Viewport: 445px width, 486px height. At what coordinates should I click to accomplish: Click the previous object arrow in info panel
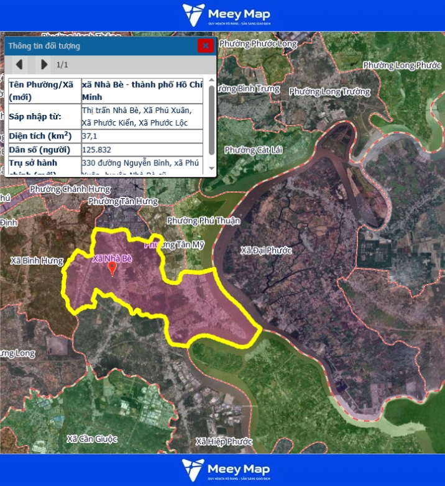(x=19, y=64)
